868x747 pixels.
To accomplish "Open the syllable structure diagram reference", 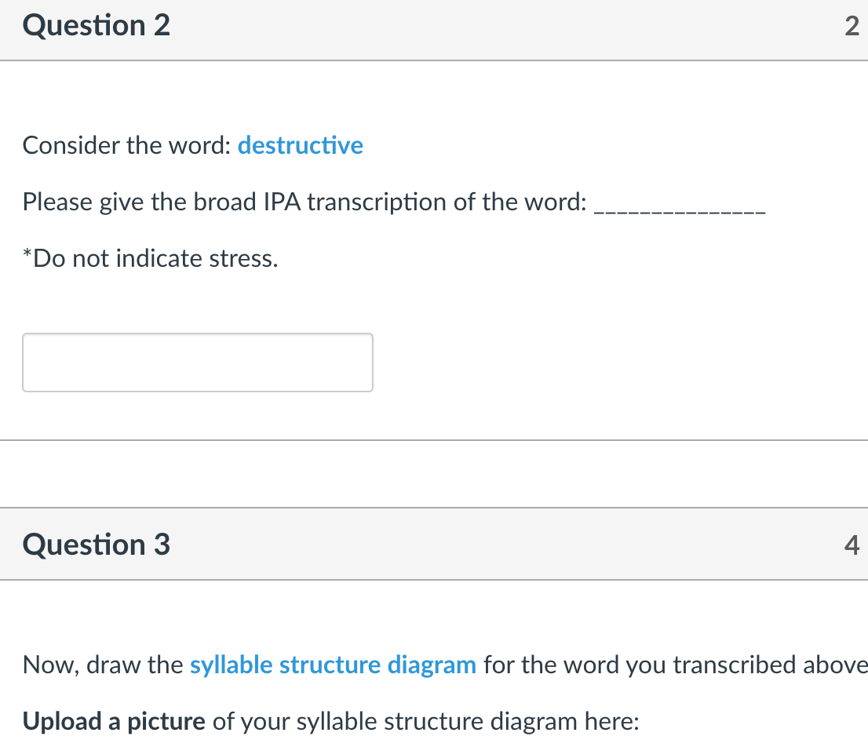I will pos(333,665).
